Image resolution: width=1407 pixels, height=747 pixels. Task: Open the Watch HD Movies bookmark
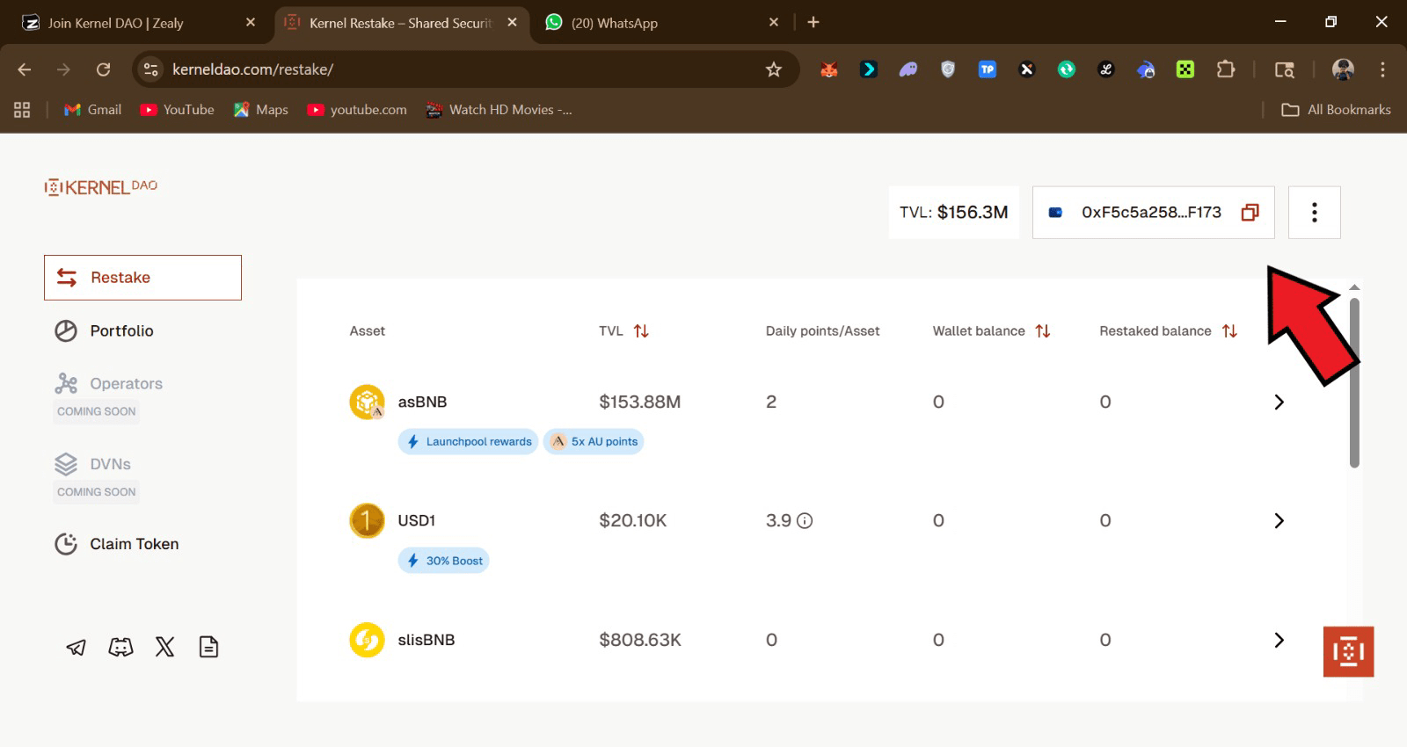pyautogui.click(x=499, y=110)
